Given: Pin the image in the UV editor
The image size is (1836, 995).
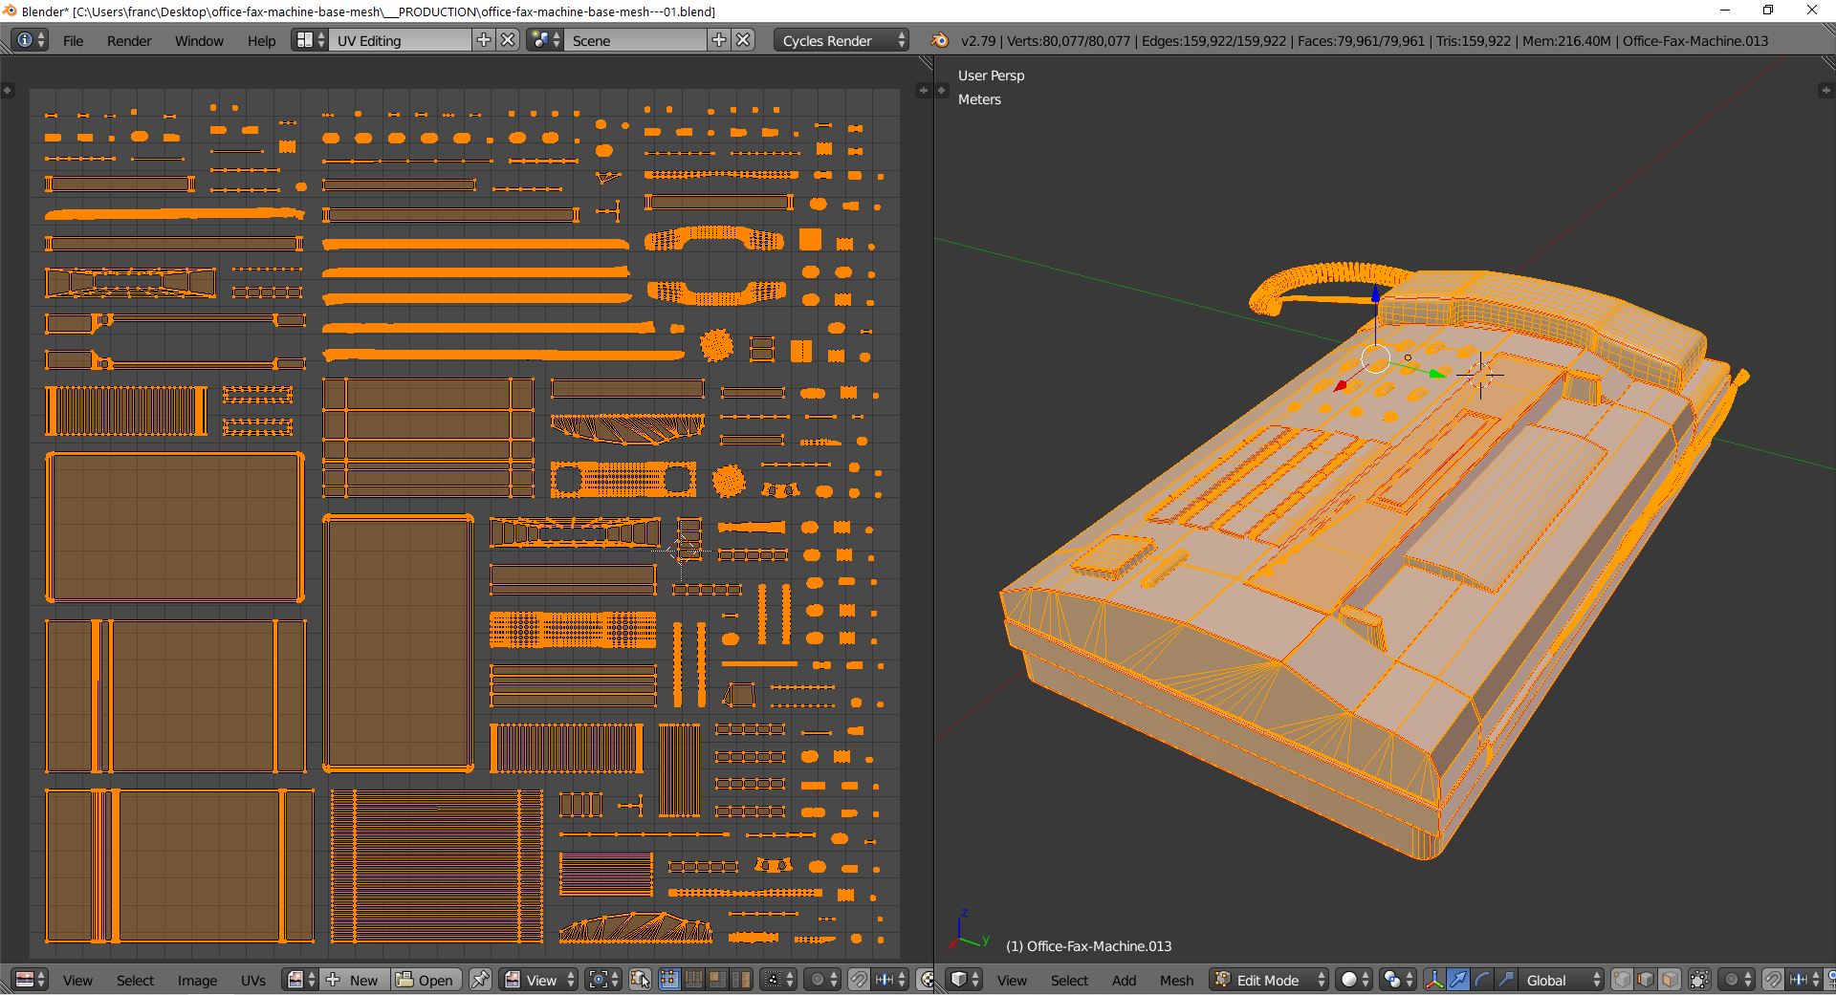Looking at the screenshot, I should (480, 980).
